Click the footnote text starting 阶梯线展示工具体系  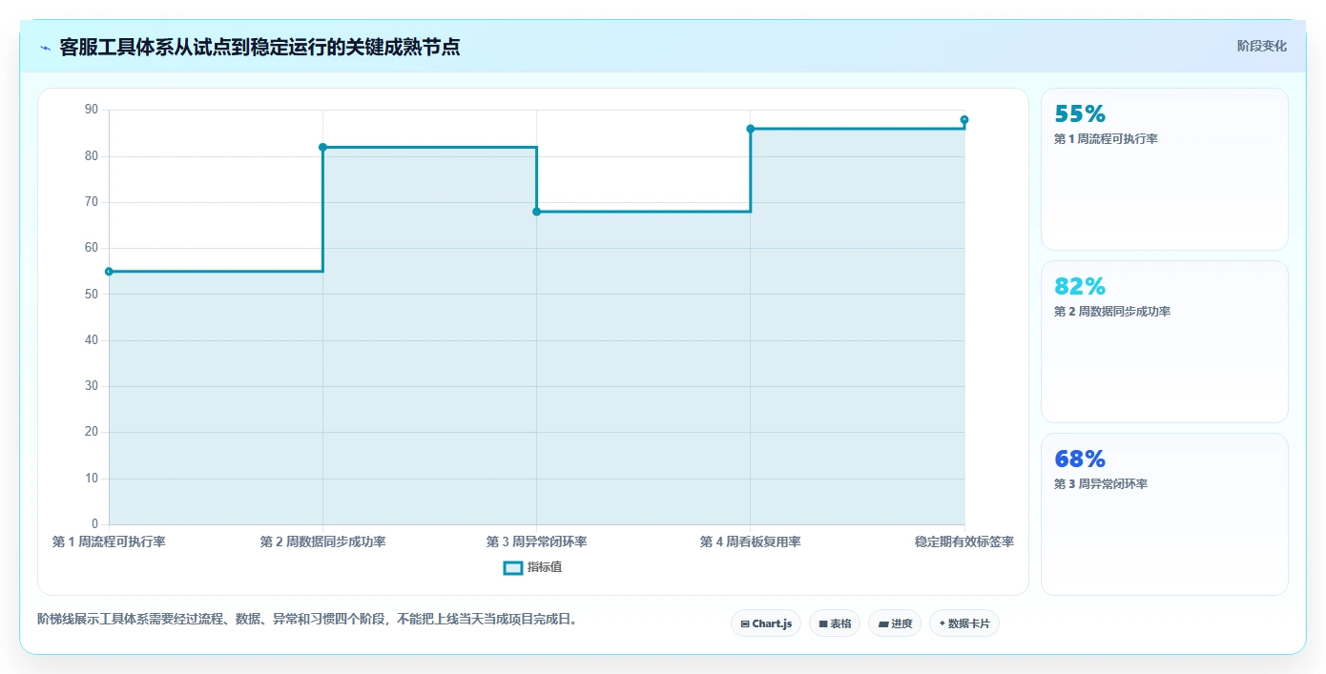tap(307, 619)
